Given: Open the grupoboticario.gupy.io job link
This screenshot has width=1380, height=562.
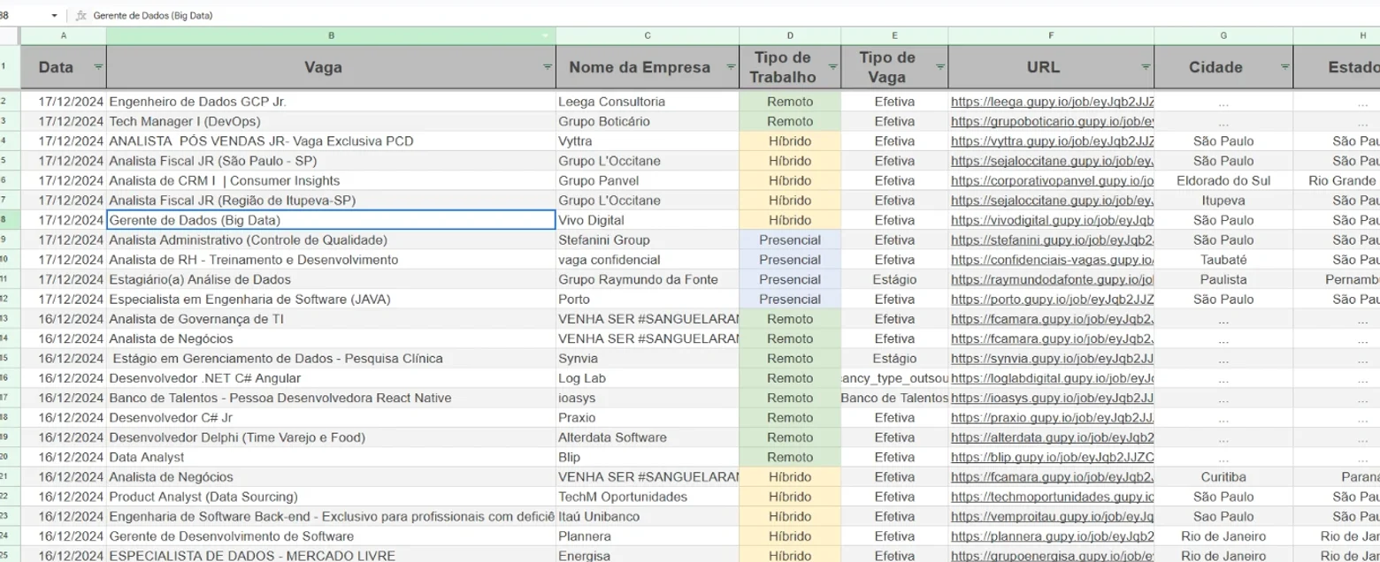Looking at the screenshot, I should (x=1052, y=121).
